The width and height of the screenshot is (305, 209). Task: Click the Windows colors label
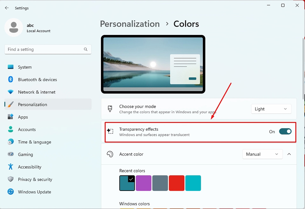point(134,204)
